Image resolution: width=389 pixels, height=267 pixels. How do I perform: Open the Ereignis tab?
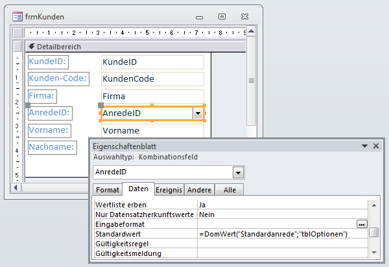(169, 190)
